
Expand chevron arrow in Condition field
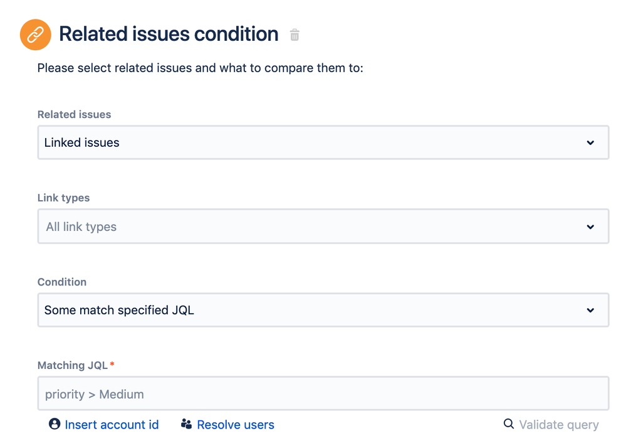coord(590,310)
